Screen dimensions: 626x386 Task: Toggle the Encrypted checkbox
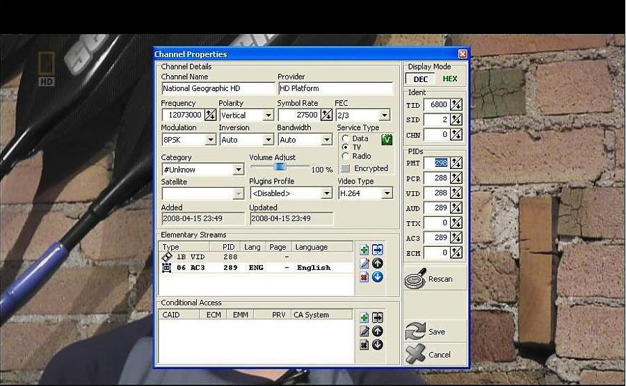click(346, 168)
